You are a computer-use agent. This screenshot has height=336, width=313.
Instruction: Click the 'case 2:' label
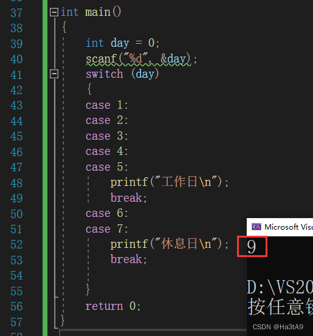[107, 120]
